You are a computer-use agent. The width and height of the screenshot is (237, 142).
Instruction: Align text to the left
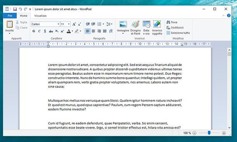(x=88, y=31)
